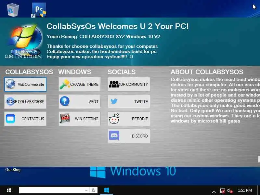Click the COLLABSYSOS section heading
The image size is (260, 195).
pyautogui.click(x=29, y=72)
